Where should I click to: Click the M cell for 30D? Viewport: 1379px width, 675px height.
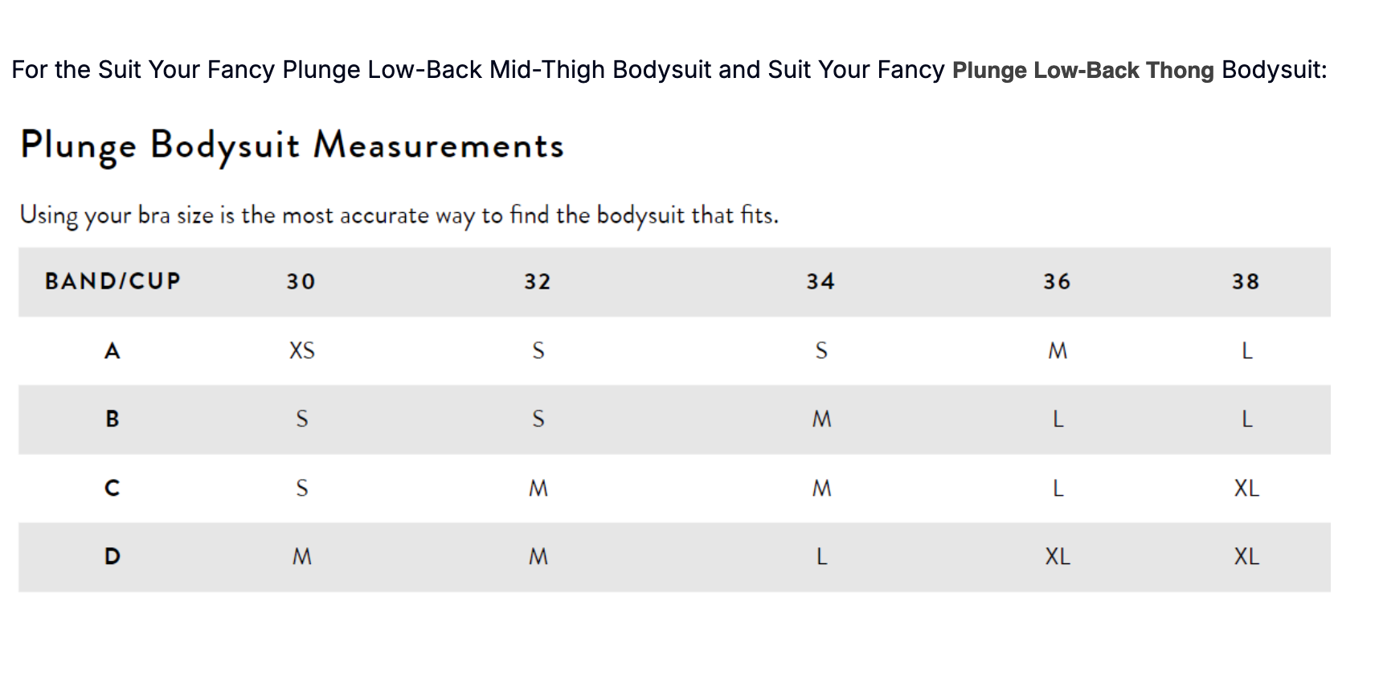(x=302, y=556)
